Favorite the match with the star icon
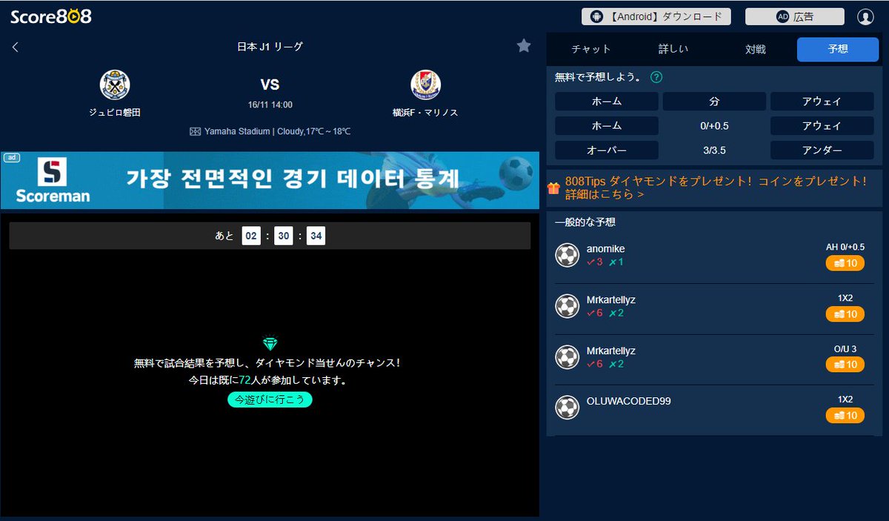 click(524, 46)
